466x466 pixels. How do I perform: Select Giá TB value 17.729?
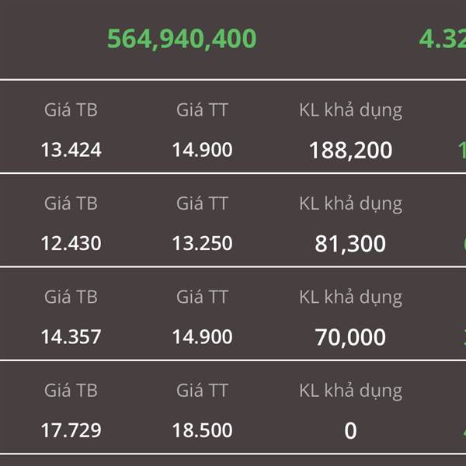(x=71, y=430)
